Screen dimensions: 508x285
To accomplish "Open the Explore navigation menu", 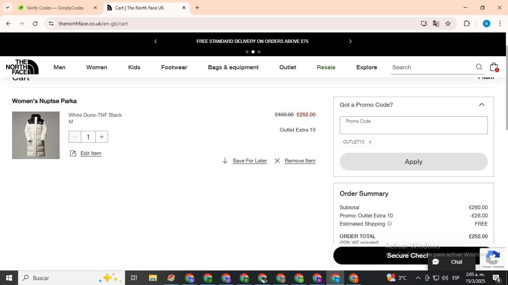I will [367, 67].
